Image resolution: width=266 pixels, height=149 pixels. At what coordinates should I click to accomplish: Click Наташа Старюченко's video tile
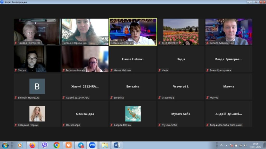pos(85,32)
